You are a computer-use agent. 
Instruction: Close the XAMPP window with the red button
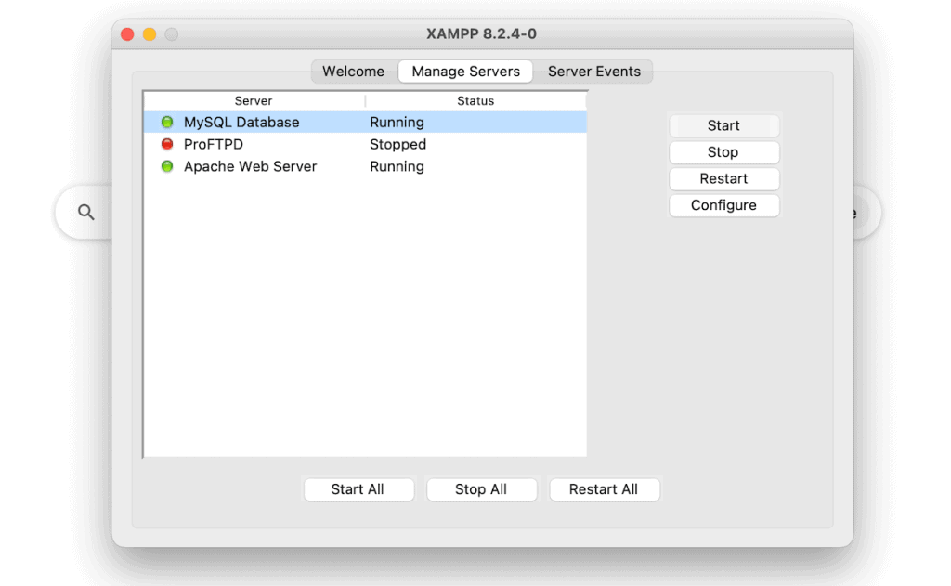pyautogui.click(x=127, y=34)
